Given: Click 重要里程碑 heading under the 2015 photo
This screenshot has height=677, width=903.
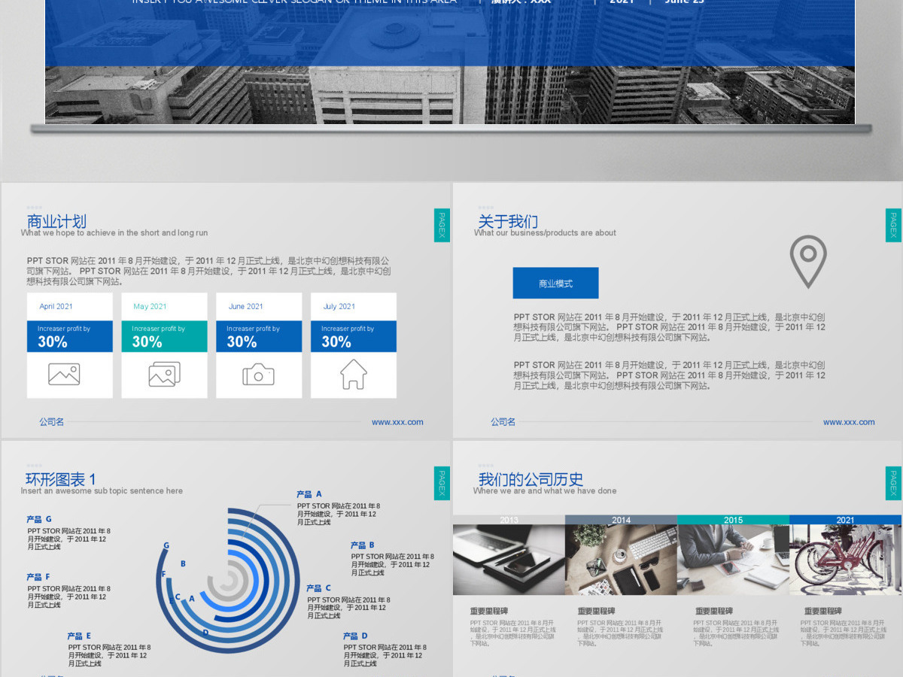Looking at the screenshot, I should tap(713, 612).
